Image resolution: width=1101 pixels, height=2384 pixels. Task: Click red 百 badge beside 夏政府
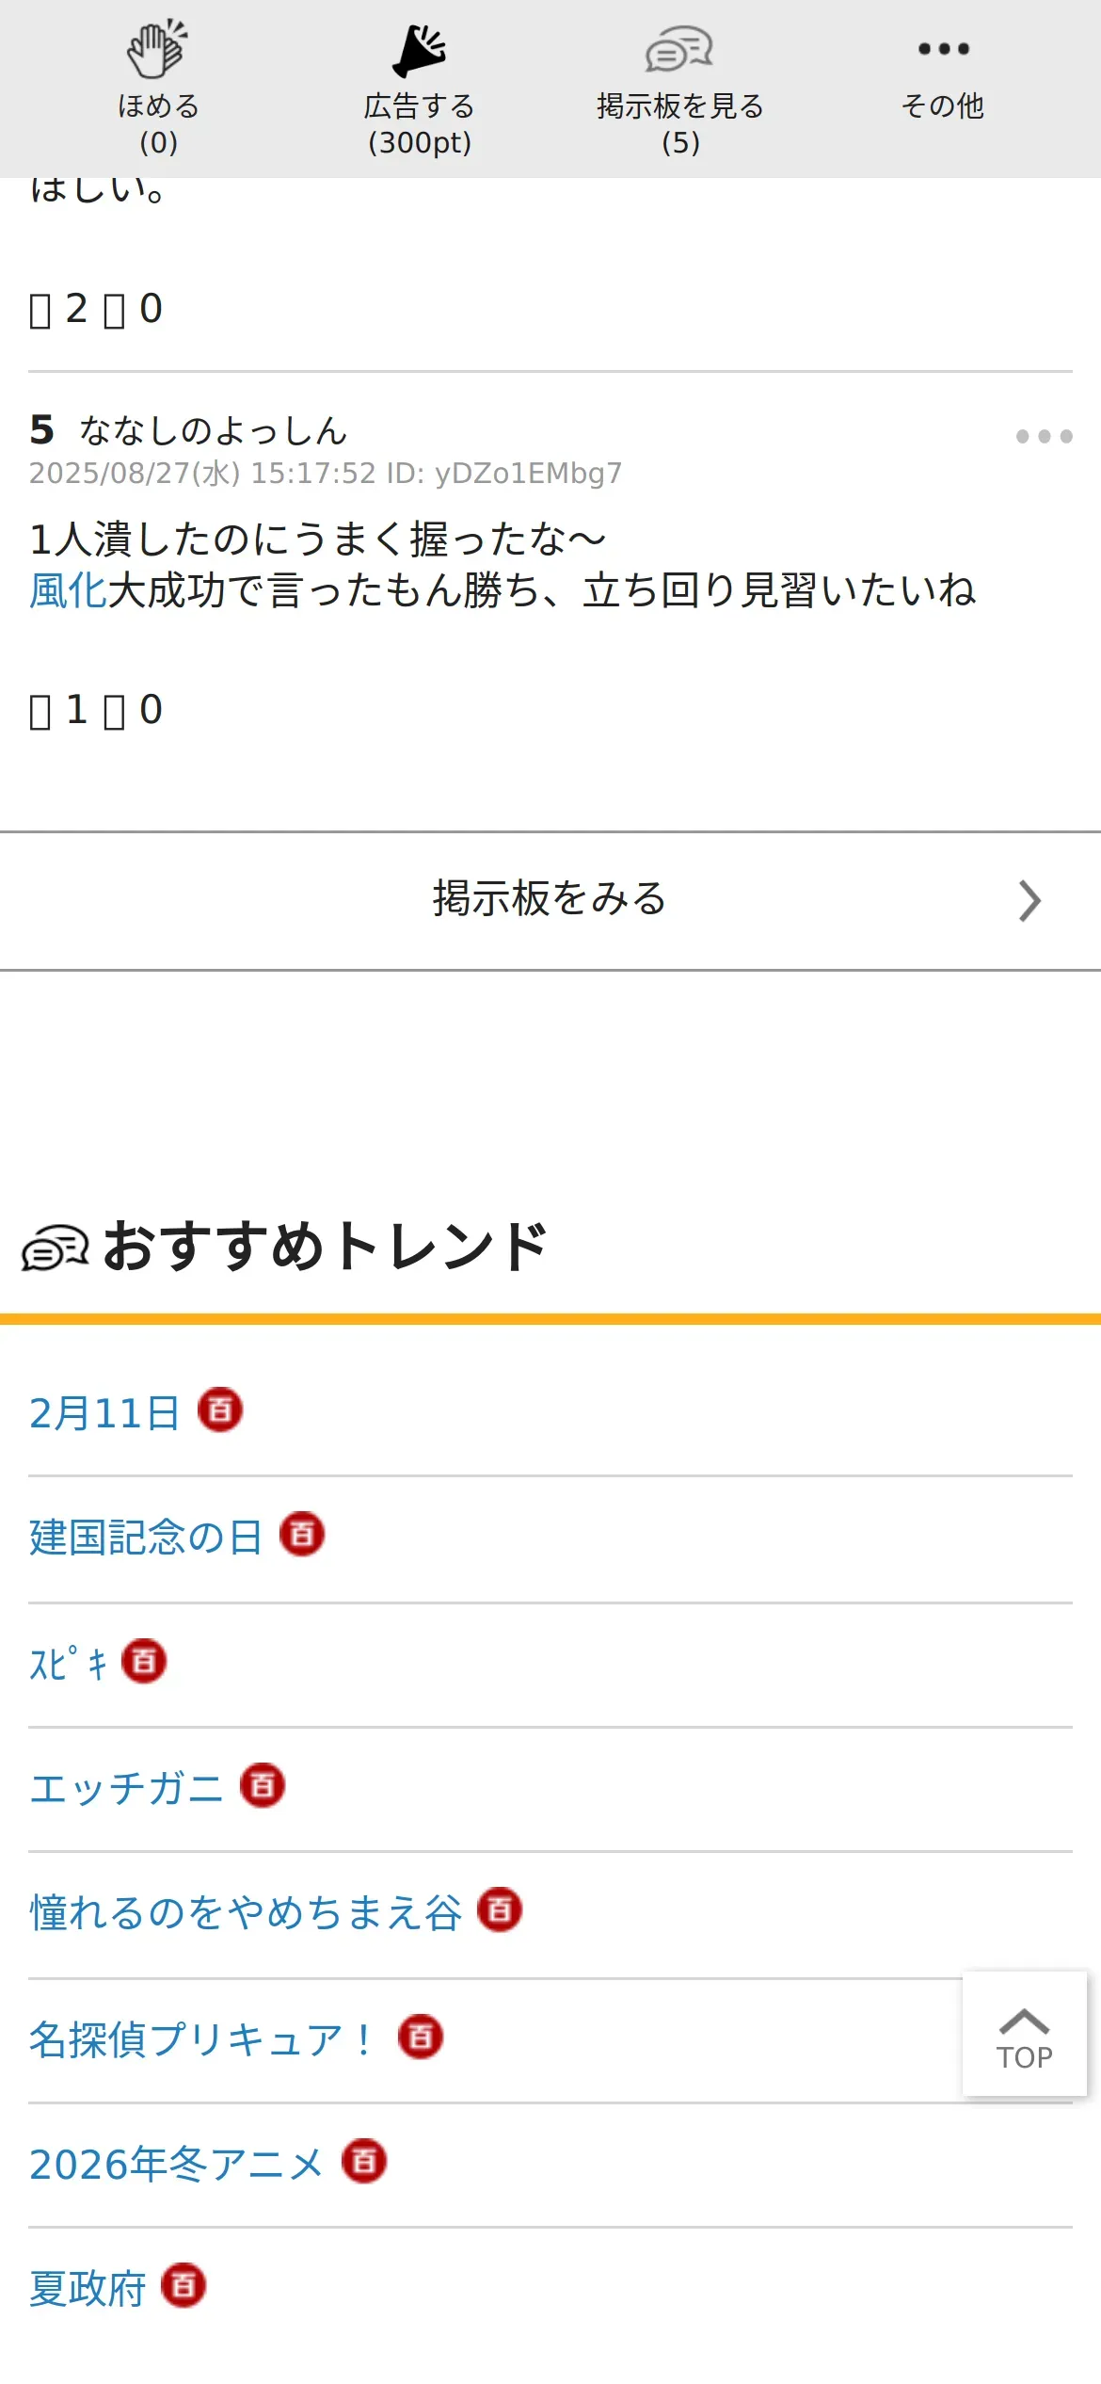[x=183, y=2285]
